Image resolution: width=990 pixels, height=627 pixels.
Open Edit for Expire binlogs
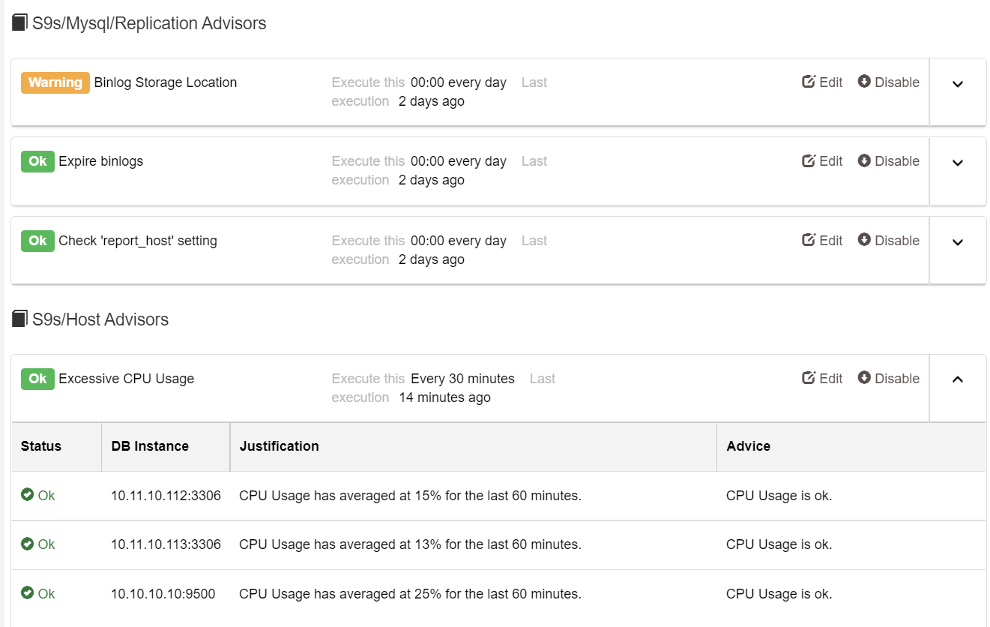(x=823, y=161)
